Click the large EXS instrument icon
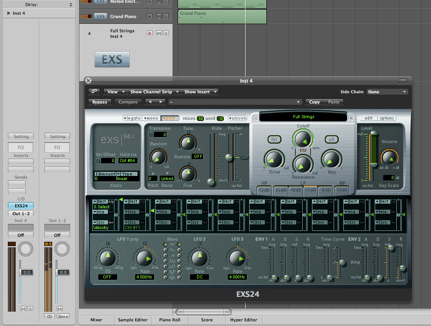This screenshot has height=326, width=431. (112, 60)
